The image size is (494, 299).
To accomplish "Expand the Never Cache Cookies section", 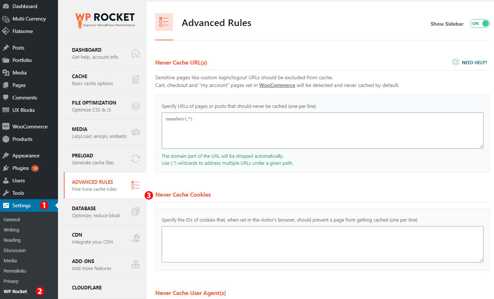I will [183, 194].
